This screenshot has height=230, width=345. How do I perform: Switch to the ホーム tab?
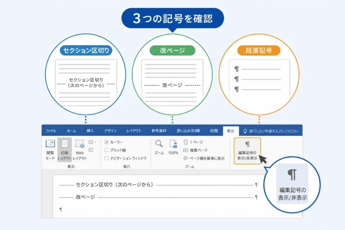[x=71, y=131]
